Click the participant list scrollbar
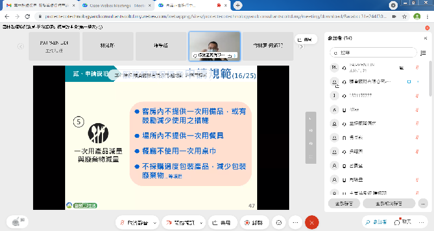This screenshot has width=434, height=231. (430, 79)
